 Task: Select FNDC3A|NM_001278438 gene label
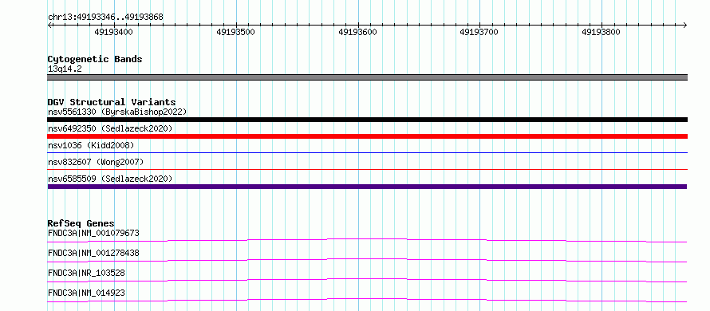pyautogui.click(x=93, y=253)
